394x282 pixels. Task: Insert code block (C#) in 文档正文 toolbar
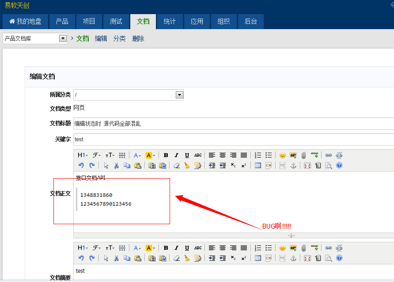pos(269,165)
